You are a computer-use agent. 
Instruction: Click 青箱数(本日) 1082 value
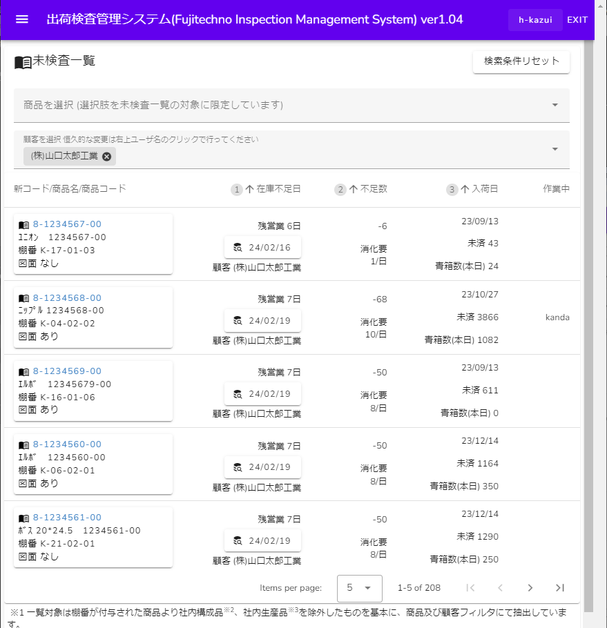pos(461,340)
